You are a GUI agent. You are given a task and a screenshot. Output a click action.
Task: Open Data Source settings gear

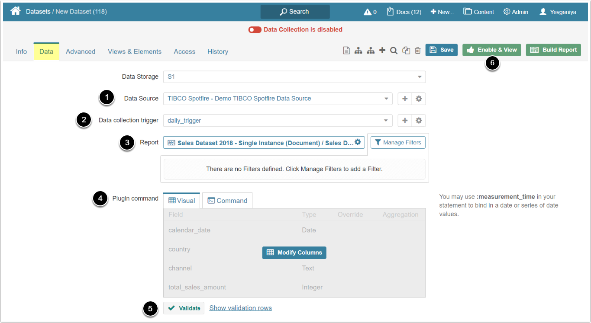pyautogui.click(x=419, y=99)
